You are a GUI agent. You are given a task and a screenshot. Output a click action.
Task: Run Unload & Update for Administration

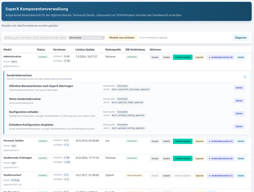(183, 57)
